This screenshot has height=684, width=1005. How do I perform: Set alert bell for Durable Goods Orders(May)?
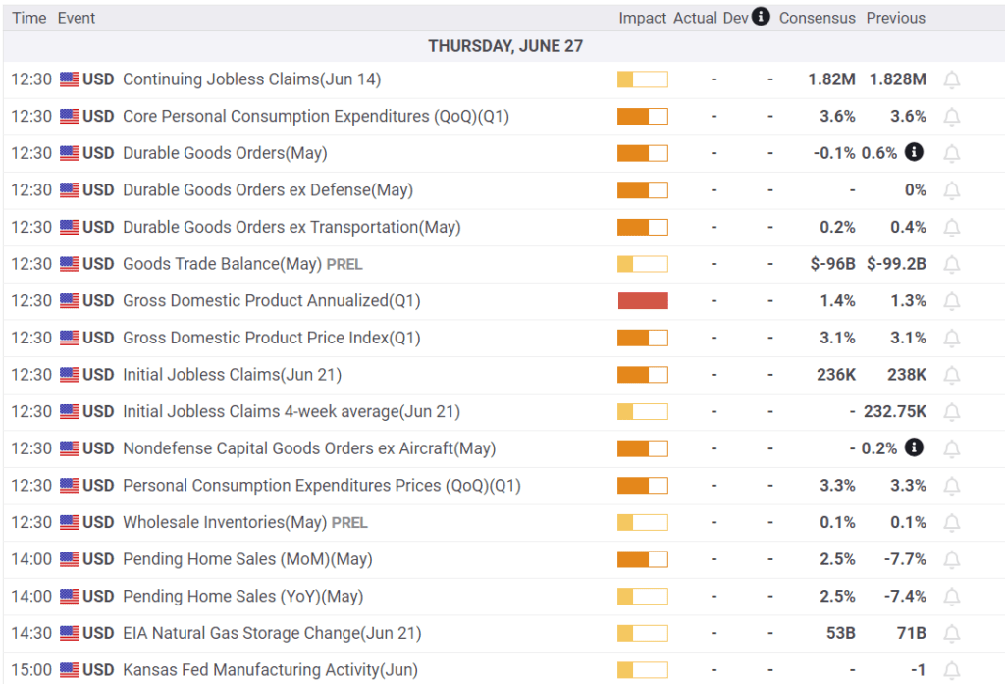click(952, 154)
